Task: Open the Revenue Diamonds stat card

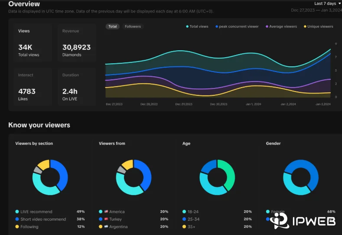Action: [77, 43]
